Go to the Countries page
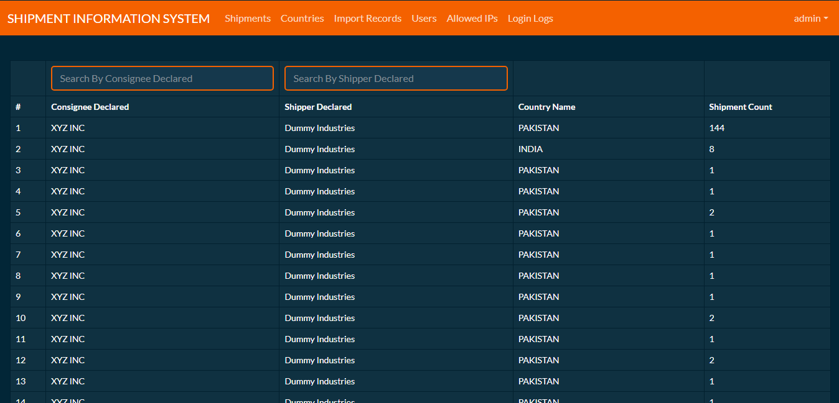Image resolution: width=839 pixels, height=403 pixels. coord(302,19)
